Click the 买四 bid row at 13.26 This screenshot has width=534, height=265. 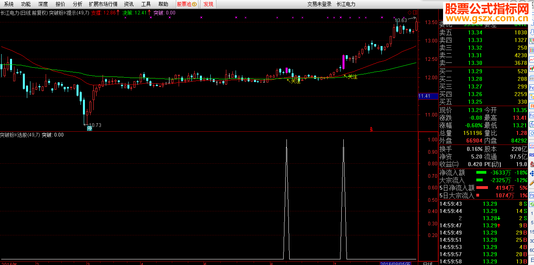(484, 94)
